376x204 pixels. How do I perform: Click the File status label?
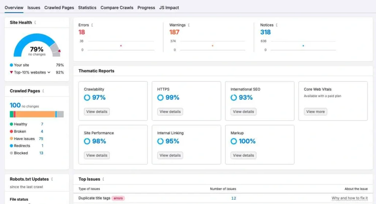[x=19, y=199]
